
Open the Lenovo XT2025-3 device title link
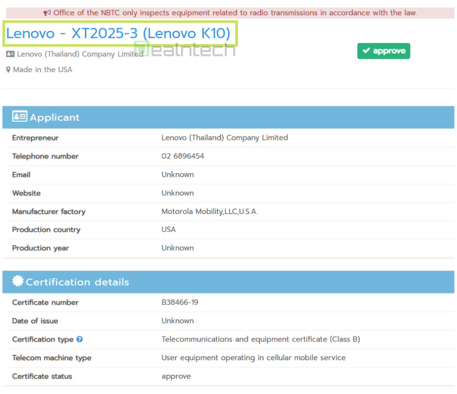[x=118, y=33]
